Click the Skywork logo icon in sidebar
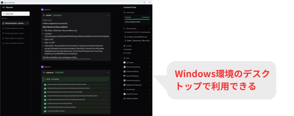 (3, 7)
